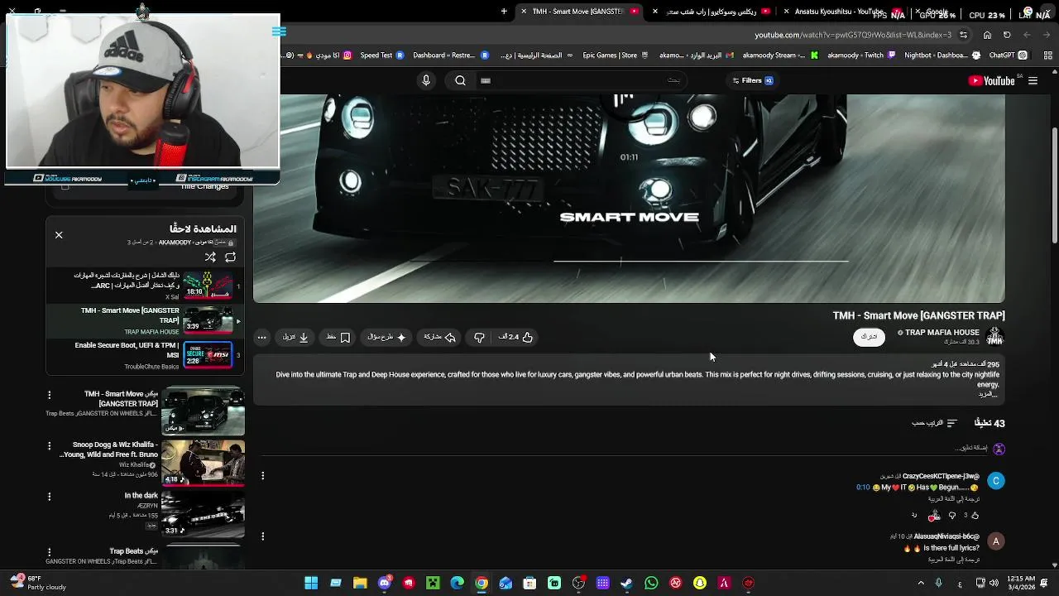
Task: Open the YouTube guide hamburger menu
Action: (x=1033, y=80)
